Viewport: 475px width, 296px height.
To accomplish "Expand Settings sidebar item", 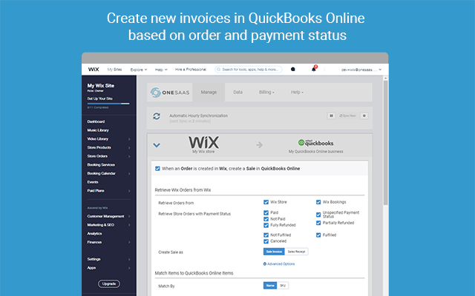I will tap(129, 260).
